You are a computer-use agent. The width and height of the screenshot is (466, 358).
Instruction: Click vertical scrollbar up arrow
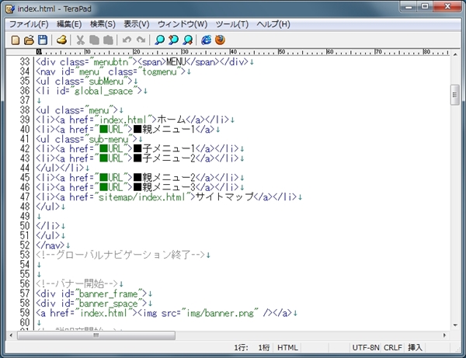[x=455, y=54]
